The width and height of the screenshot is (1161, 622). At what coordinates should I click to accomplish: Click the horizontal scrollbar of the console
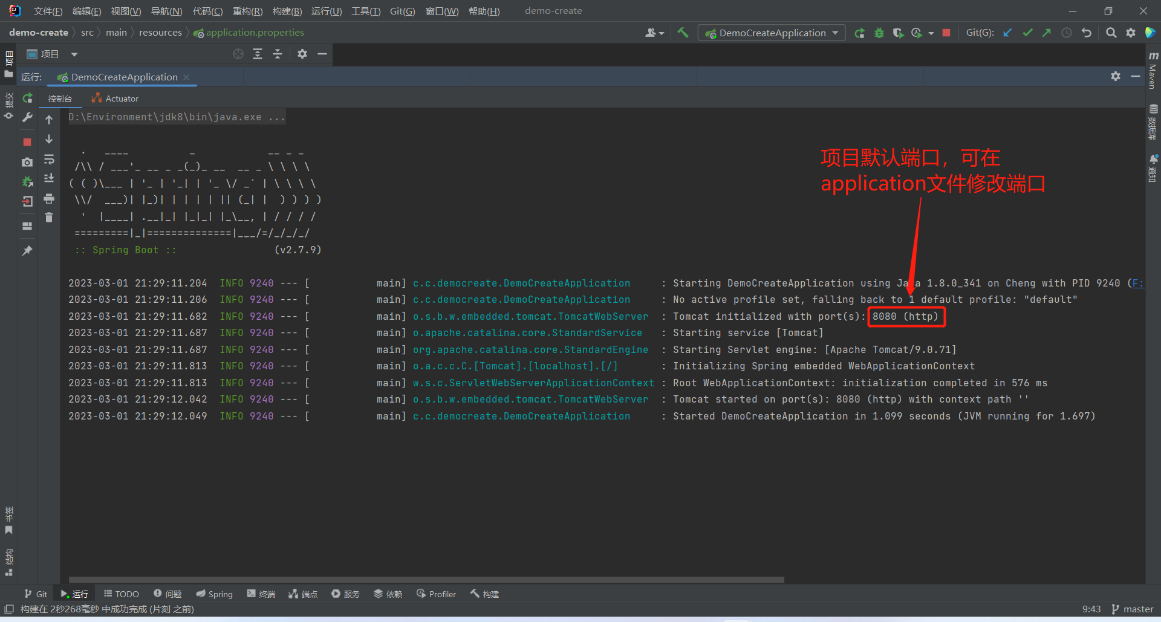[426, 579]
